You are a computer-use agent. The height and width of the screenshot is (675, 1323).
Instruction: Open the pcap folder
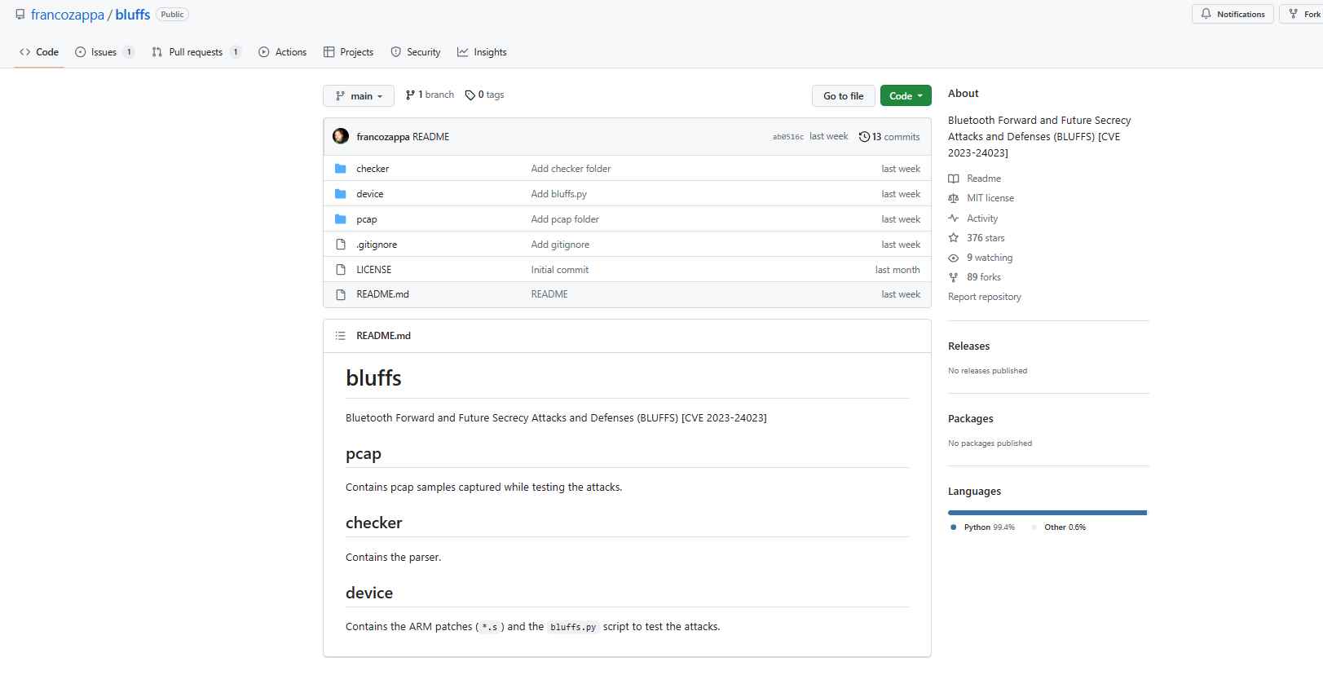click(367, 219)
